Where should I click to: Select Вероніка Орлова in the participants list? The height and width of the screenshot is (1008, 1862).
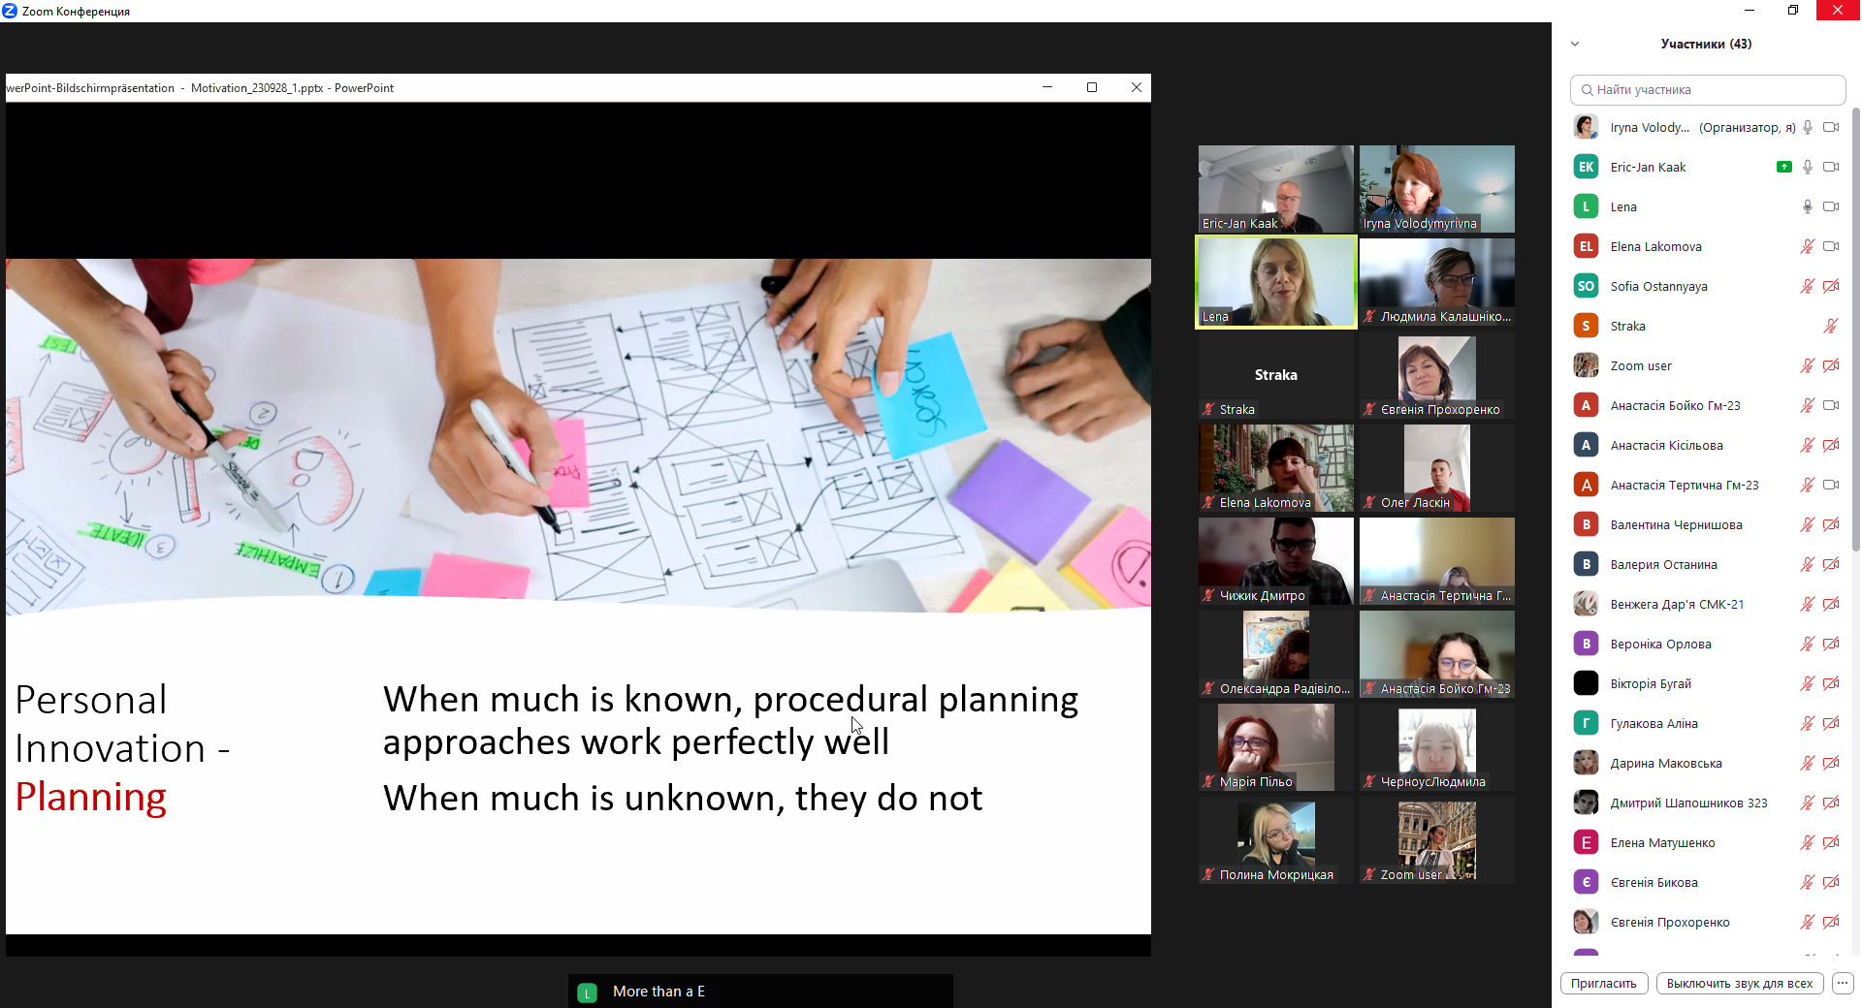1660,644
